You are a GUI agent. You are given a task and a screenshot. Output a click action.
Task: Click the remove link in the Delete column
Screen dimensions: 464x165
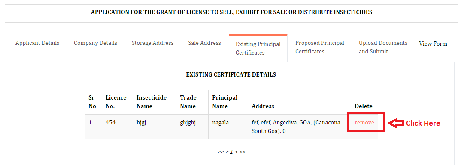pos(364,123)
